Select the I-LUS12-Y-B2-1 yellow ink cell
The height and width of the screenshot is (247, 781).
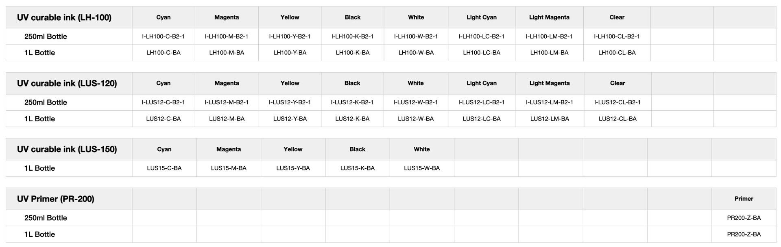pos(290,102)
